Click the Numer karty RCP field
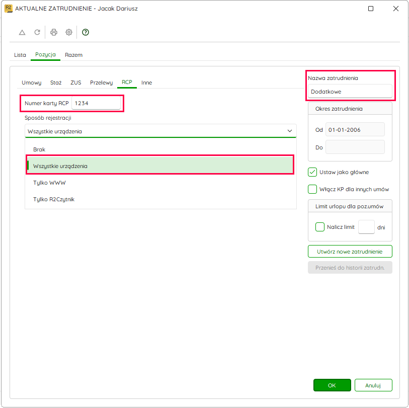 point(96,103)
